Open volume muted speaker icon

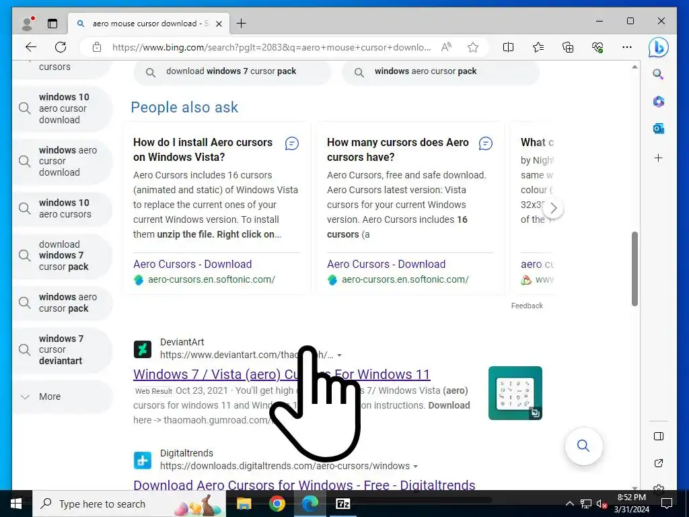602,504
